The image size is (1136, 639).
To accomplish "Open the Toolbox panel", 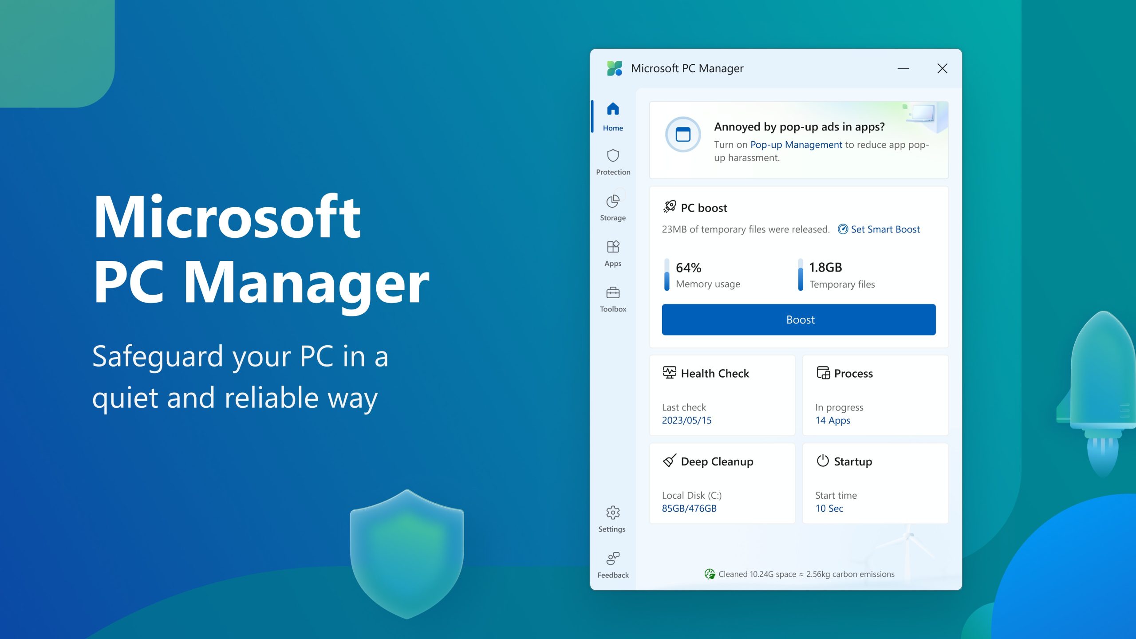I will tap(612, 298).
